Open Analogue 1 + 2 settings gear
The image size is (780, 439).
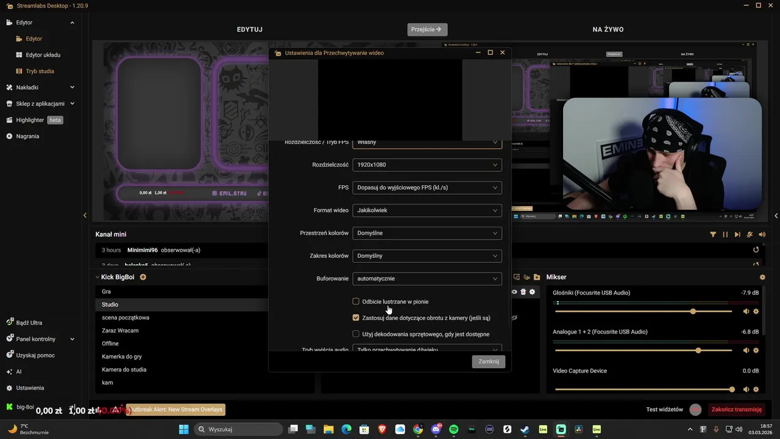[756, 351]
